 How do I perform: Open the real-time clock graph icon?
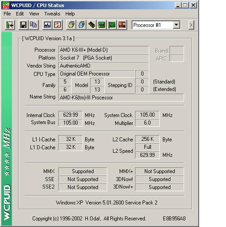[x=47, y=25]
